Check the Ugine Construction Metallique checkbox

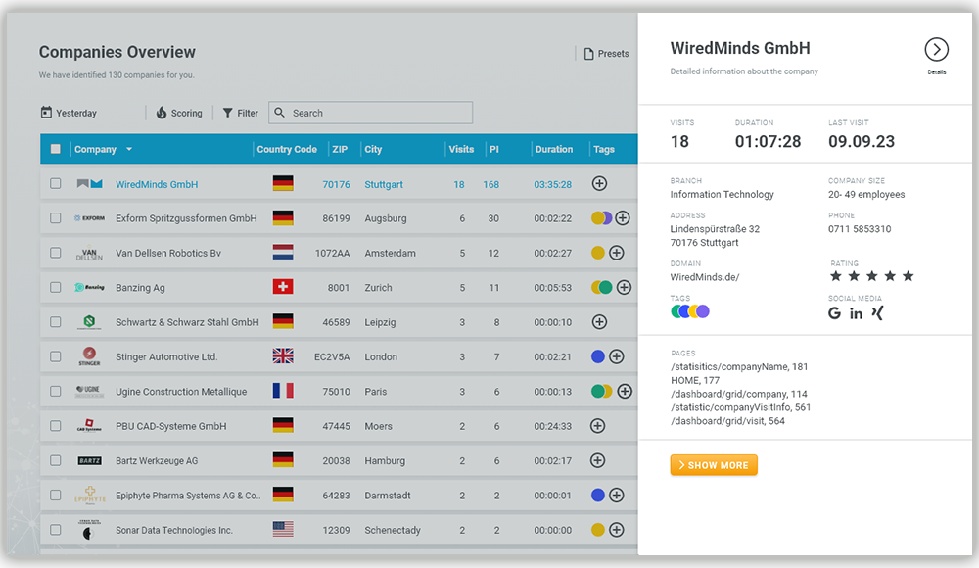(x=56, y=391)
